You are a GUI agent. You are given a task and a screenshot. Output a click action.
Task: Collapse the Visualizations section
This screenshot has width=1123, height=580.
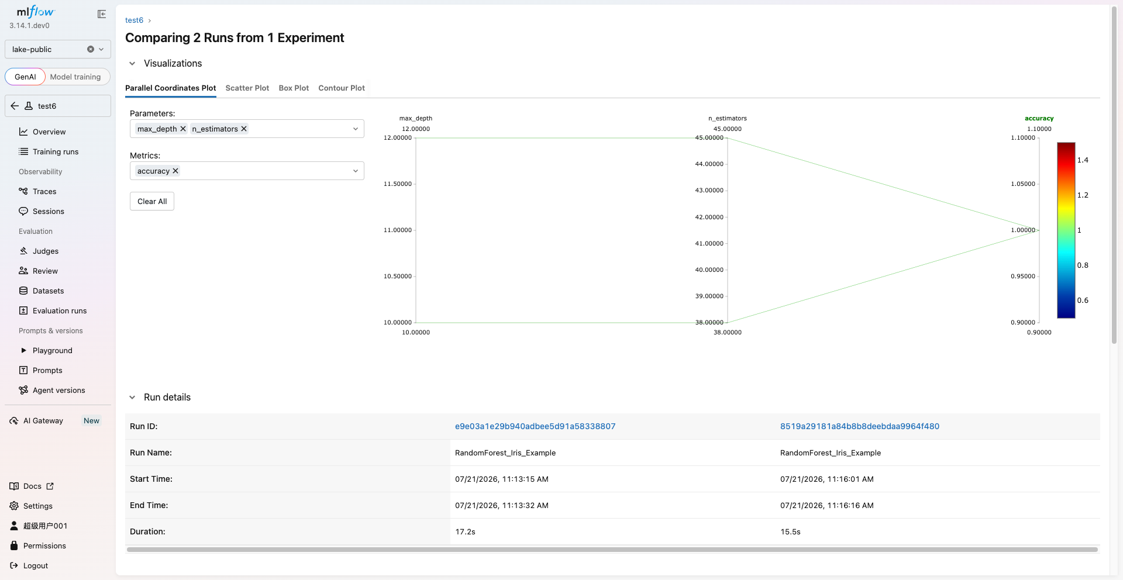[132, 63]
